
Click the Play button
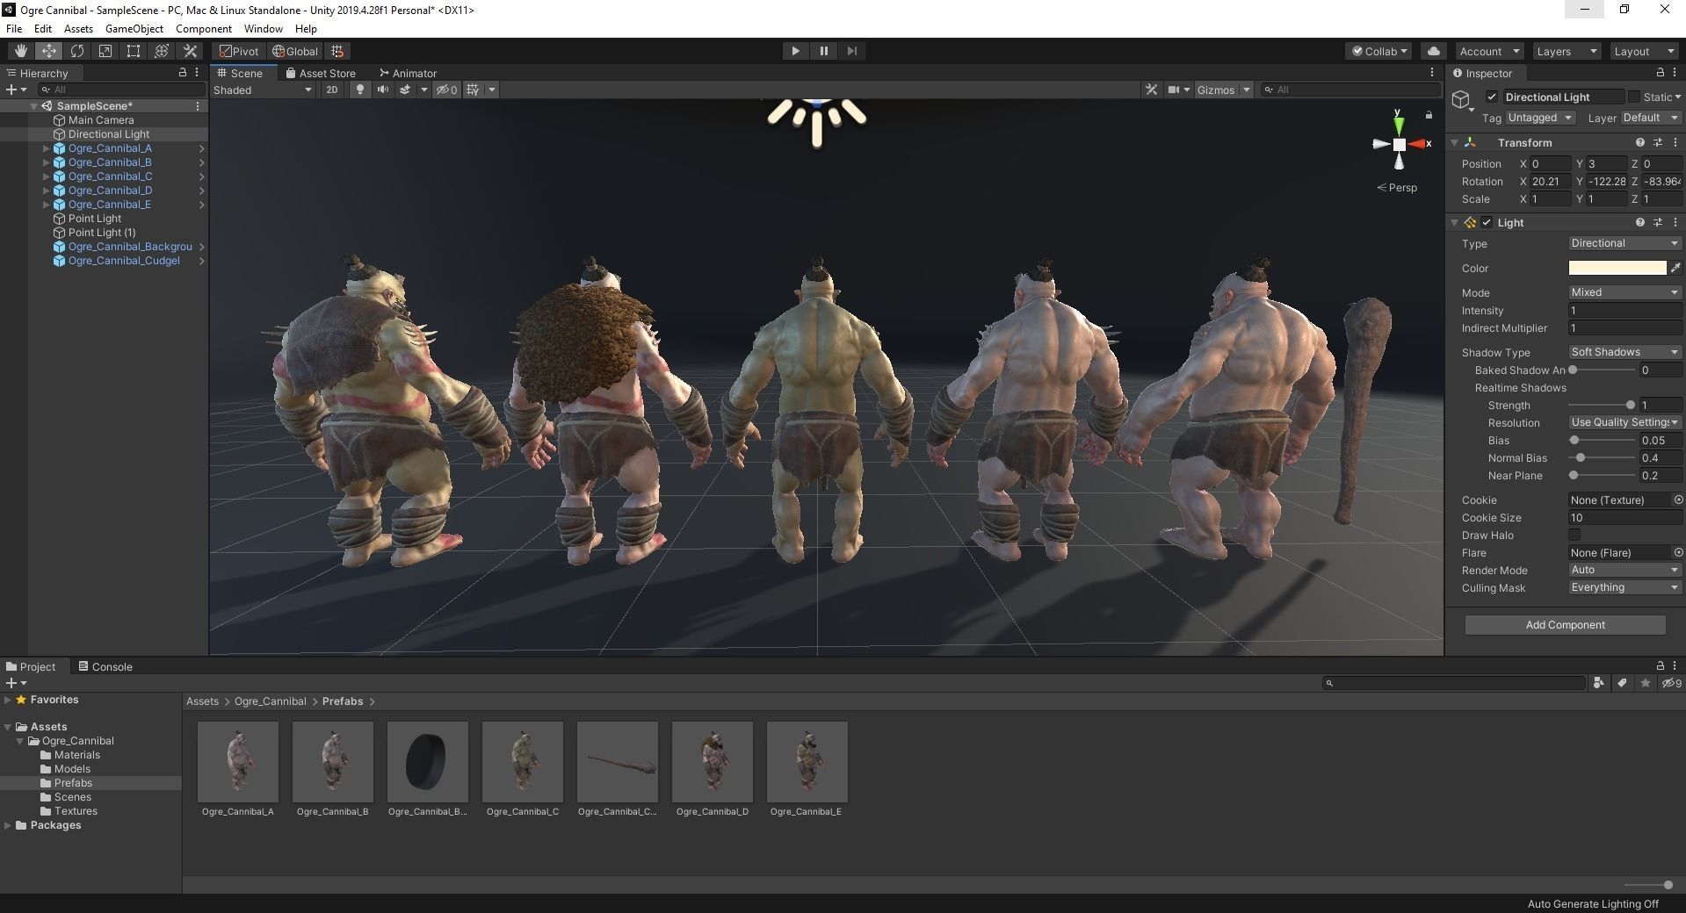795,51
